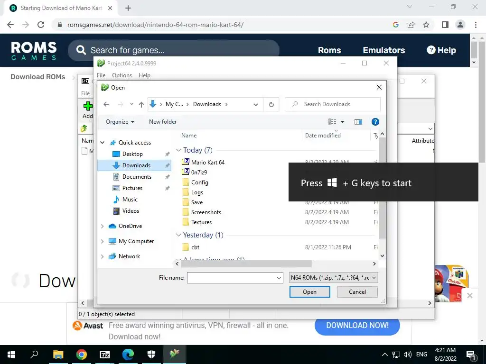Click New folder button
Image resolution: width=486 pixels, height=364 pixels.
point(163,122)
